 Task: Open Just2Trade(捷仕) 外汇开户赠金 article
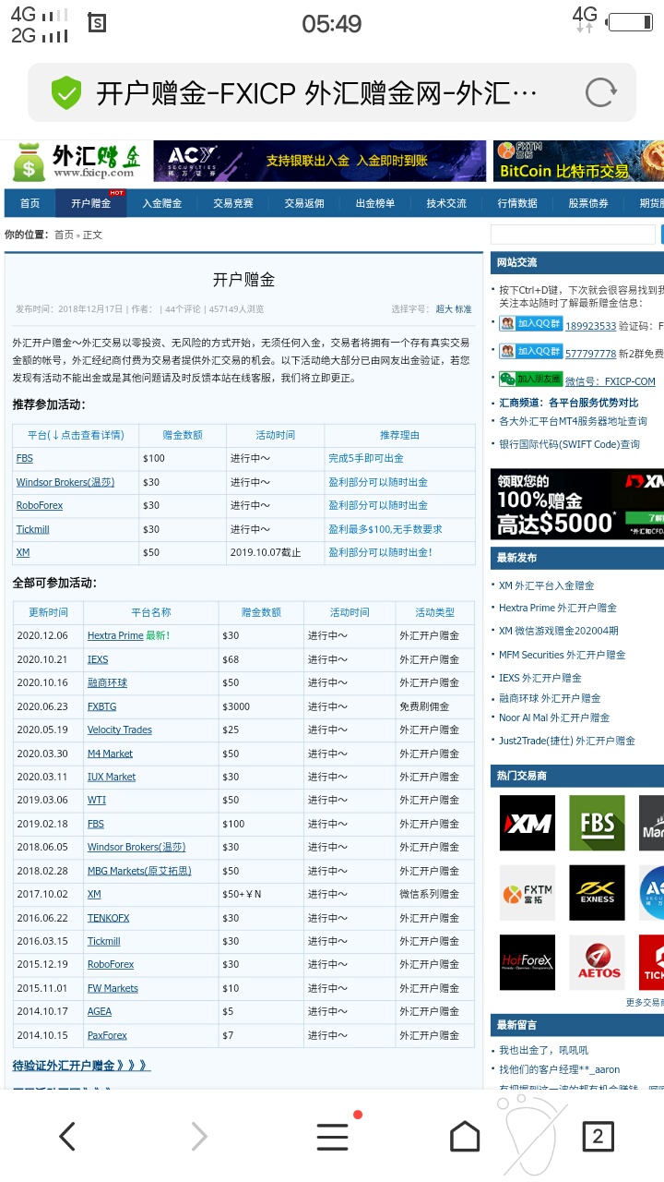point(567,741)
